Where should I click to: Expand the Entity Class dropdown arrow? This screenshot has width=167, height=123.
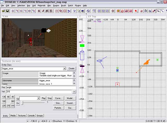tap(64, 69)
